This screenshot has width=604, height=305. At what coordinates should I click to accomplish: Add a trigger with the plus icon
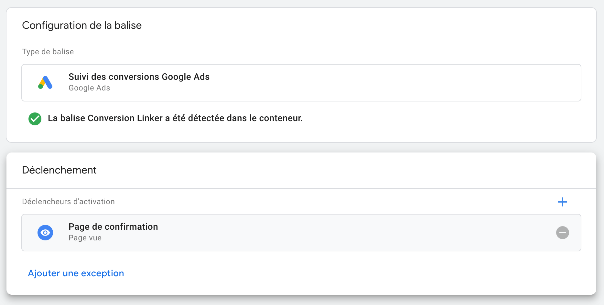562,202
